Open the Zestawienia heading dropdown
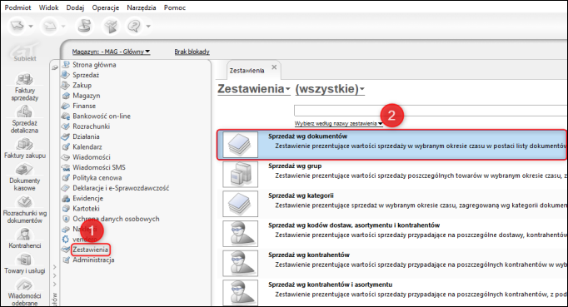 253,89
